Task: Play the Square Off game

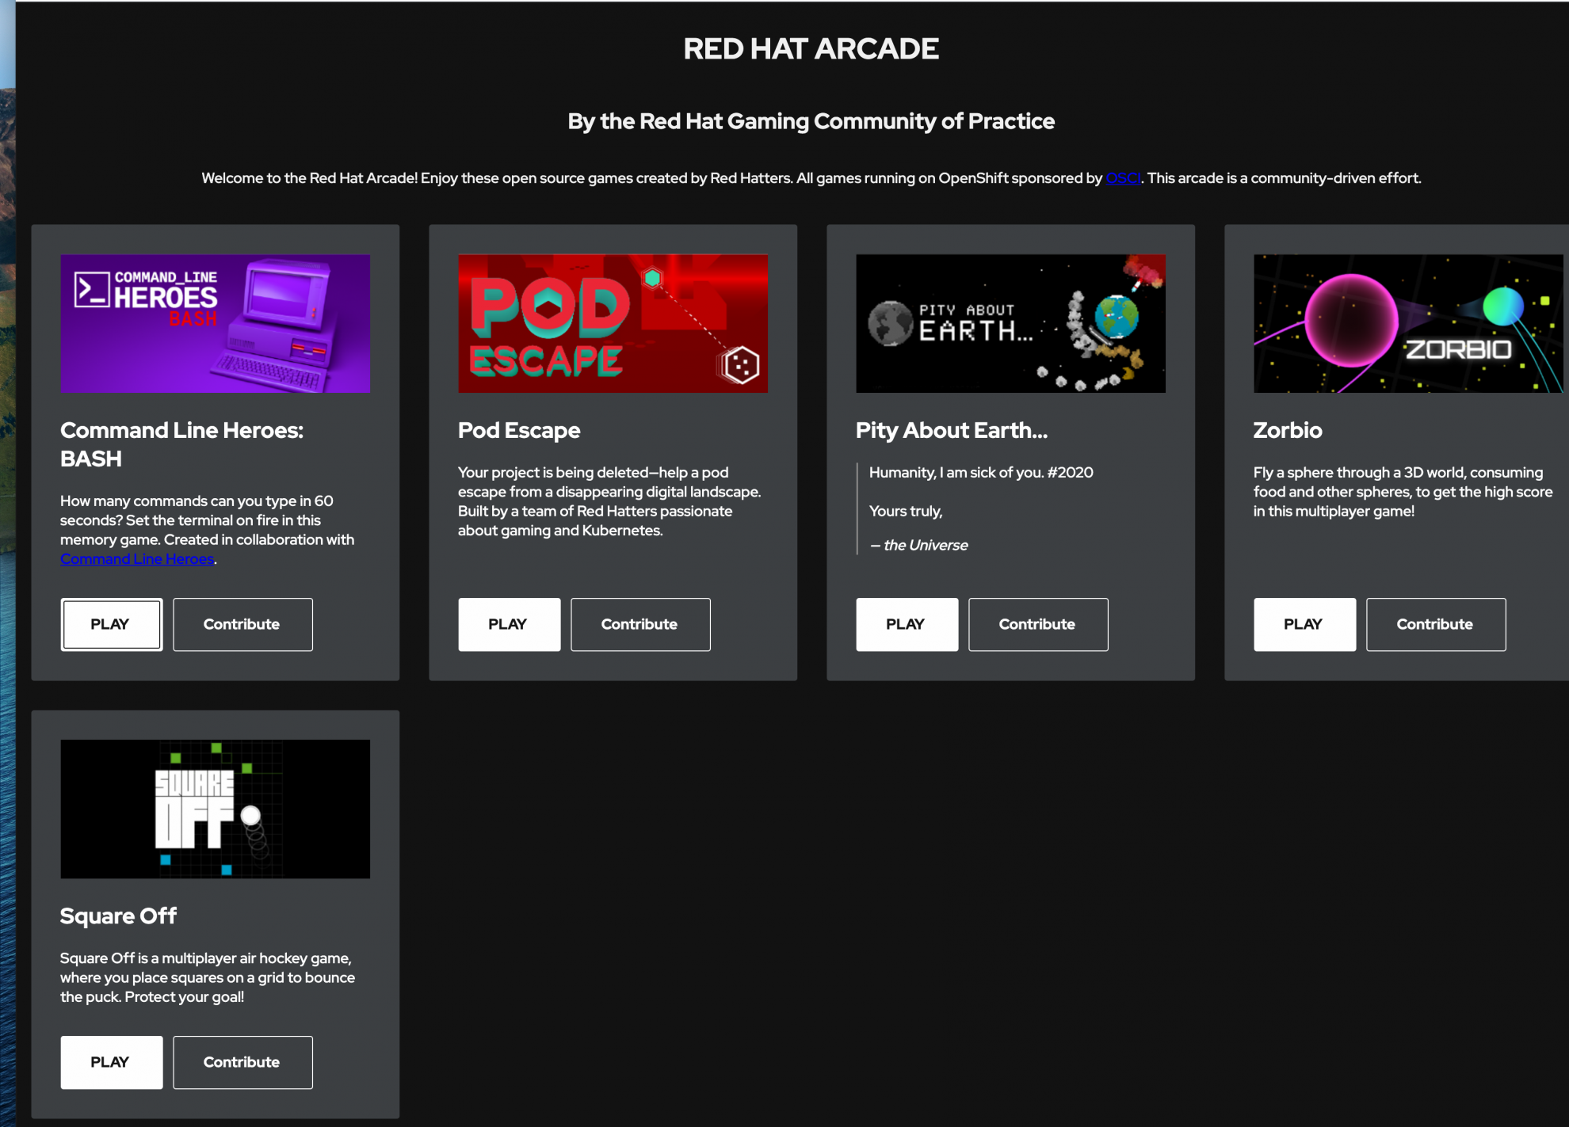Action: pyautogui.click(x=111, y=1062)
